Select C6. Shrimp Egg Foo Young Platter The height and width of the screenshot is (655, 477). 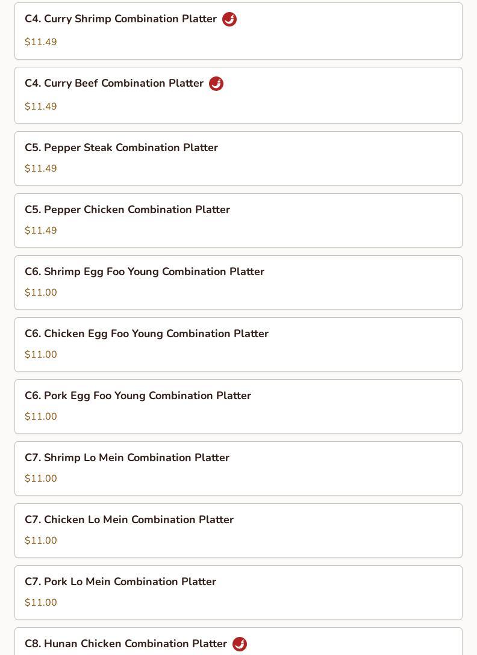[145, 272]
